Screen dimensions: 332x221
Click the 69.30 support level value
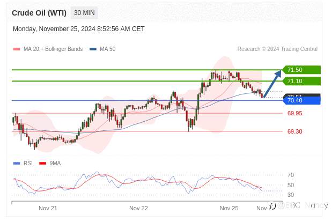pyautogui.click(x=295, y=131)
